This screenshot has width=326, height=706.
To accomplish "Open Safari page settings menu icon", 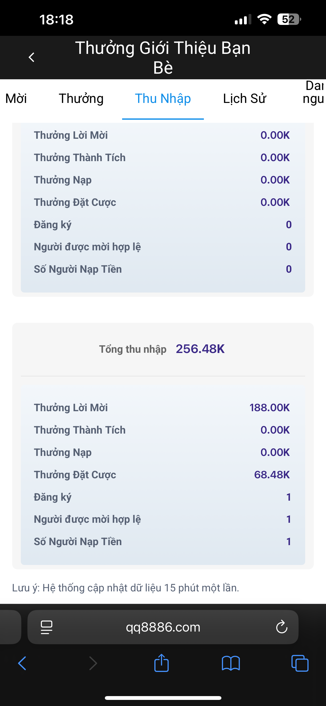I will [x=46, y=627].
